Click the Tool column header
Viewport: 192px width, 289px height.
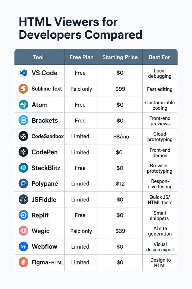[38, 57]
